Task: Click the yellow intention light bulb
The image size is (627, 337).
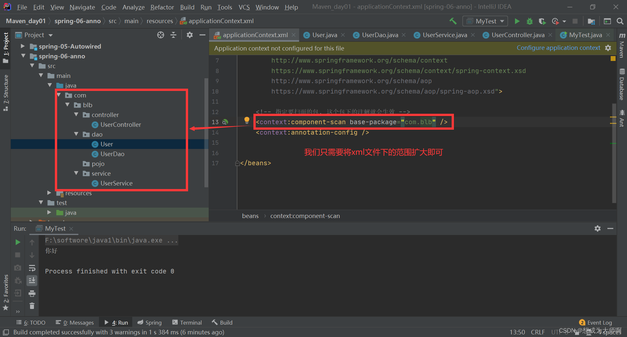Action: pyautogui.click(x=247, y=120)
